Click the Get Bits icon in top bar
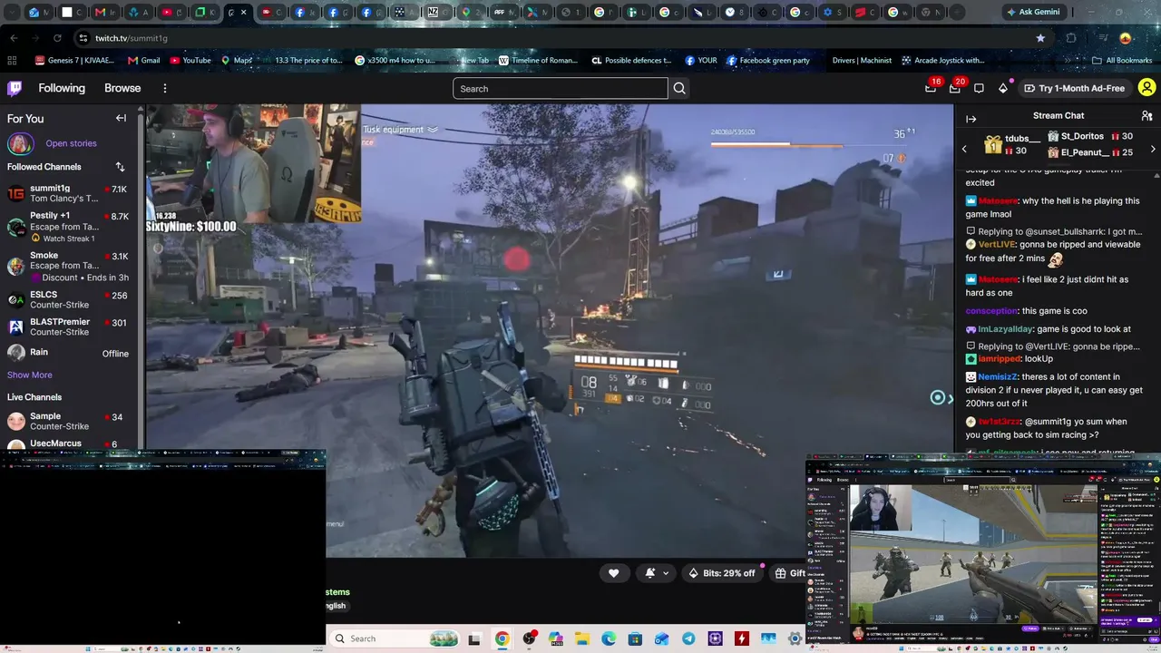The height and width of the screenshot is (653, 1161). click(x=1003, y=88)
